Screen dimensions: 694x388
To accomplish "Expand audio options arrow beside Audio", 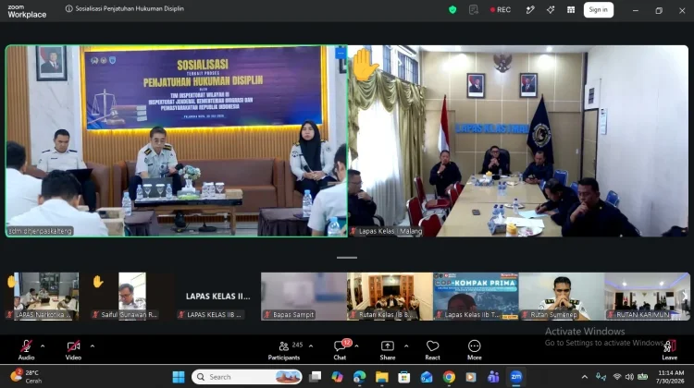I will coord(43,346).
